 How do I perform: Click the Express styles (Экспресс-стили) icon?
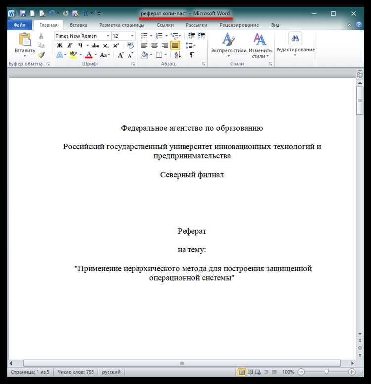[x=229, y=39]
